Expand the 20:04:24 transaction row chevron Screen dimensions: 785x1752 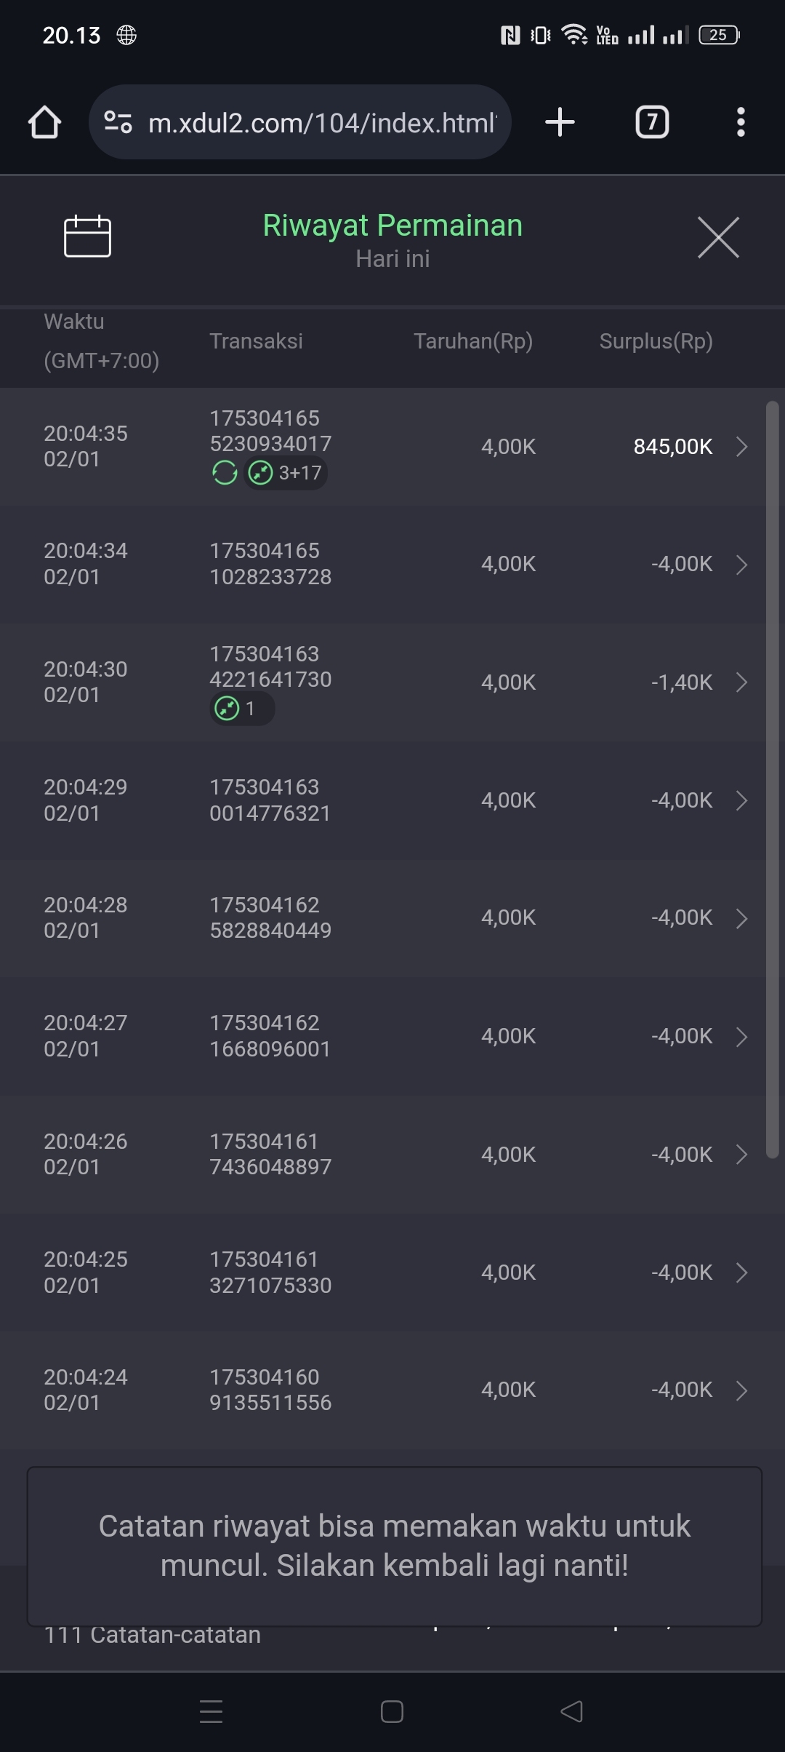[741, 1390]
